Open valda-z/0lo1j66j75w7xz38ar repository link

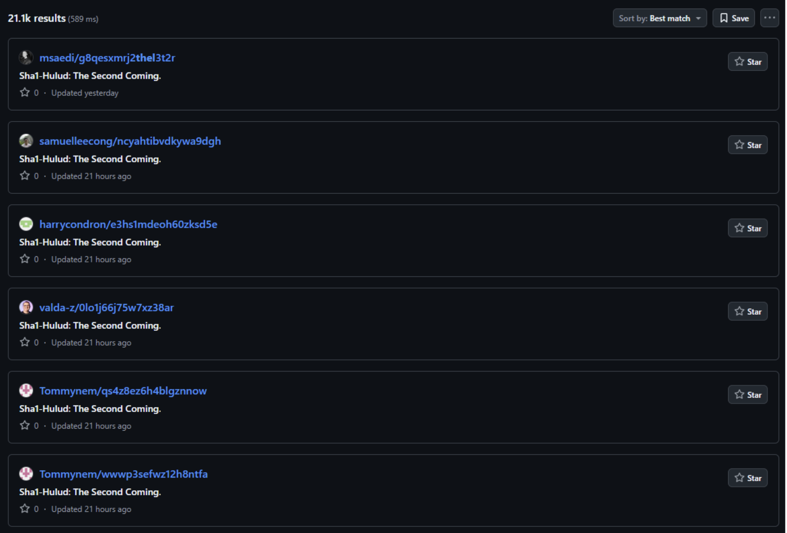[x=106, y=307]
